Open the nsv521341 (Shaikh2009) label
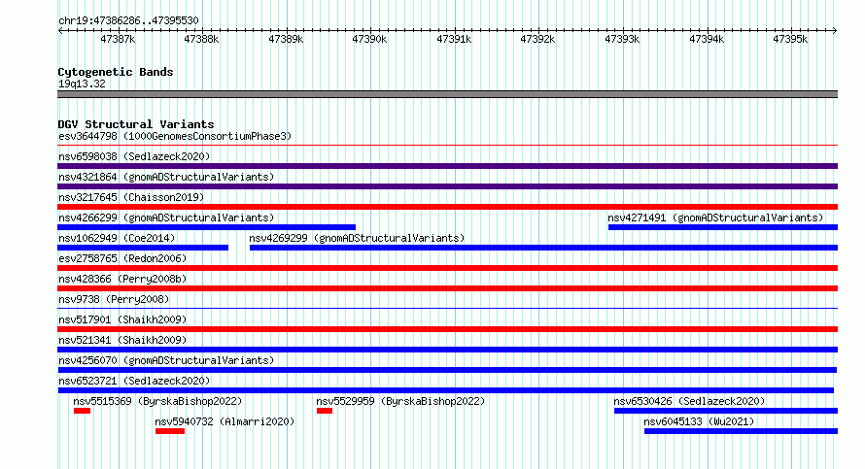865x469 pixels. tap(122, 340)
